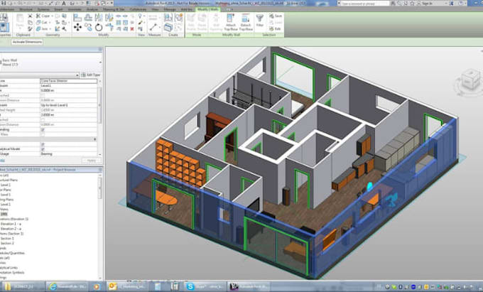Viewport: 483px width, 292px height.
Task: Click the Edit Type button
Action: point(91,75)
